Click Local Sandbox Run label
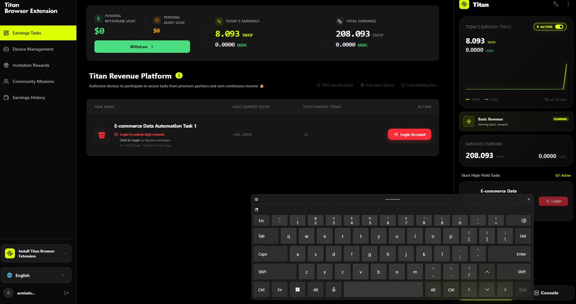The height and width of the screenshot is (304, 576). tap(419, 85)
